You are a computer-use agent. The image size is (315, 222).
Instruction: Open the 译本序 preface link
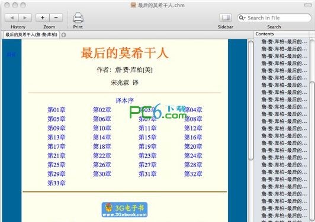point(124,100)
